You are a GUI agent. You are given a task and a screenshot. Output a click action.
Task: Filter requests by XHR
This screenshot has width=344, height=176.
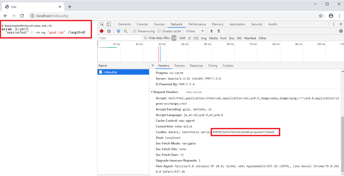[182, 38]
